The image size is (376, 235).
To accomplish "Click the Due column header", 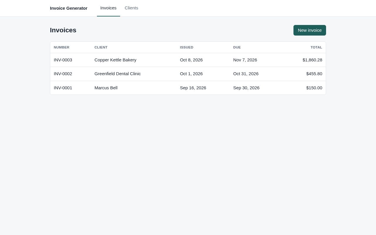I will 237,47.
